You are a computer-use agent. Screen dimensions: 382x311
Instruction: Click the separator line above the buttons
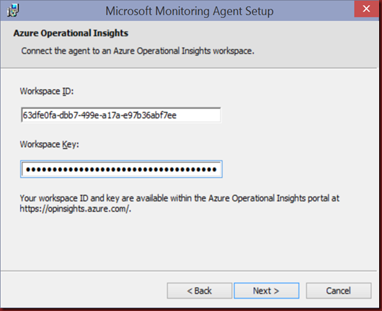[189, 271]
